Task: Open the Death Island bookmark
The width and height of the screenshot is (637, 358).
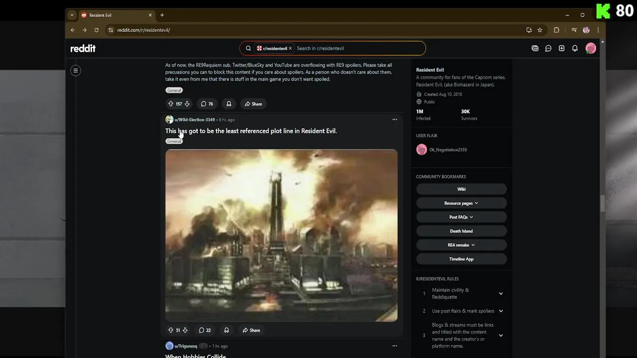Action: [461, 231]
